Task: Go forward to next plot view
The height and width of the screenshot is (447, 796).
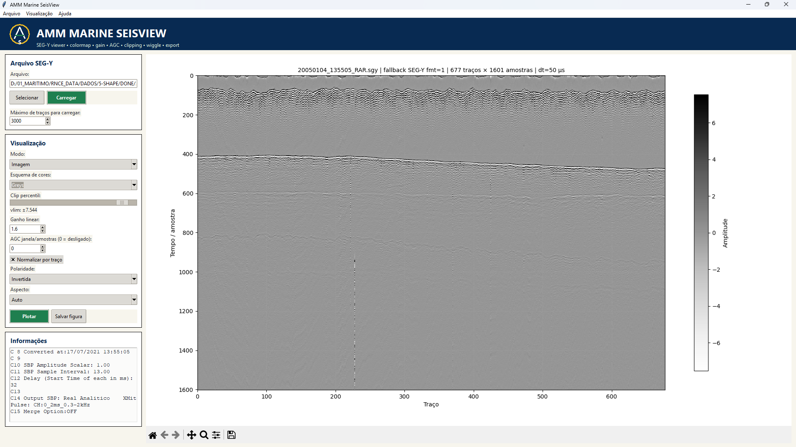Action: 176,435
